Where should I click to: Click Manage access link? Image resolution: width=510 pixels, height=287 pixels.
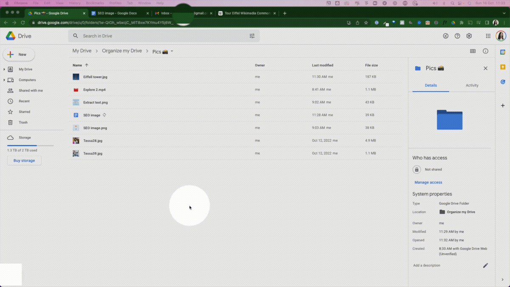(x=428, y=182)
